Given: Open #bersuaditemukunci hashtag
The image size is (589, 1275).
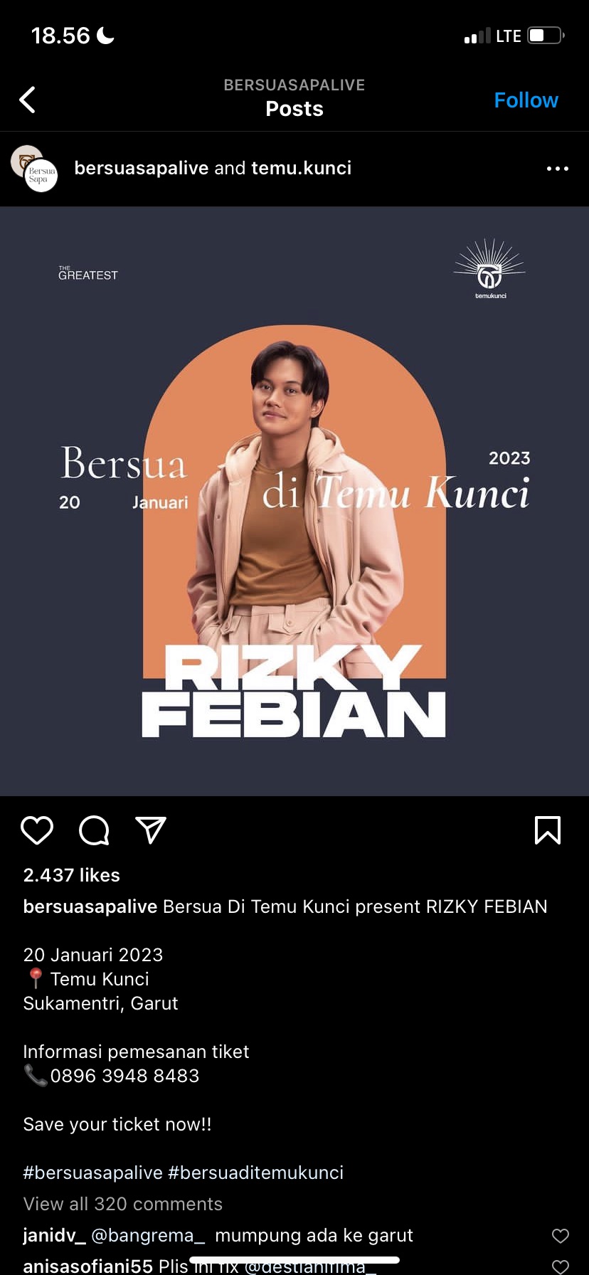Looking at the screenshot, I should pos(256,1173).
